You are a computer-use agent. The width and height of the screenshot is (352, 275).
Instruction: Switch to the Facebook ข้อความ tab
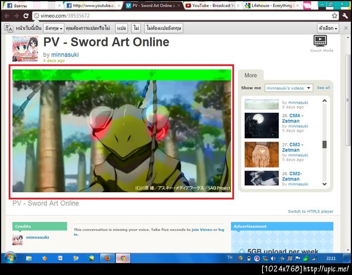(x=32, y=6)
